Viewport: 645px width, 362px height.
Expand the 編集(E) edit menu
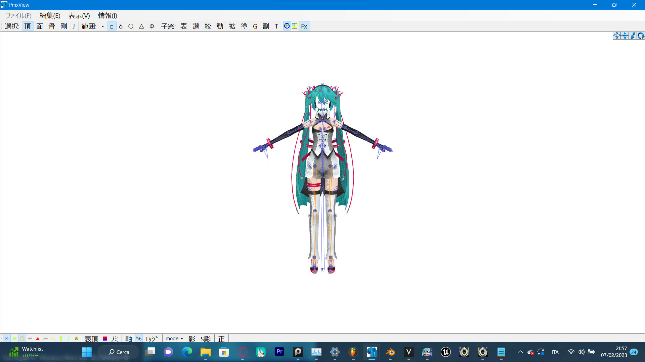pos(49,15)
